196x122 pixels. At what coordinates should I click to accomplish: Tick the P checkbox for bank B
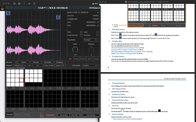pyautogui.click(x=41, y=88)
